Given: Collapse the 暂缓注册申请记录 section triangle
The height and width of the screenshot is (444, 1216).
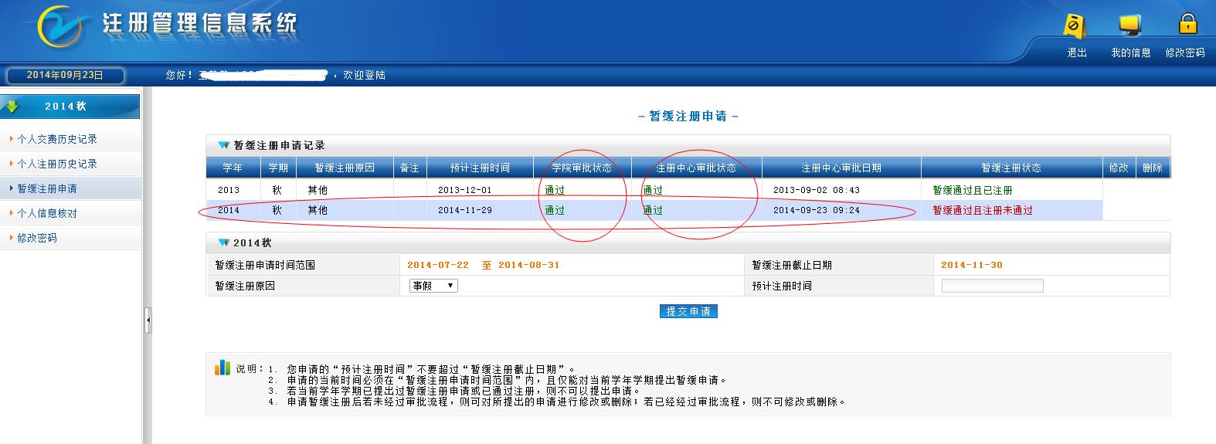Looking at the screenshot, I should pos(223,145).
